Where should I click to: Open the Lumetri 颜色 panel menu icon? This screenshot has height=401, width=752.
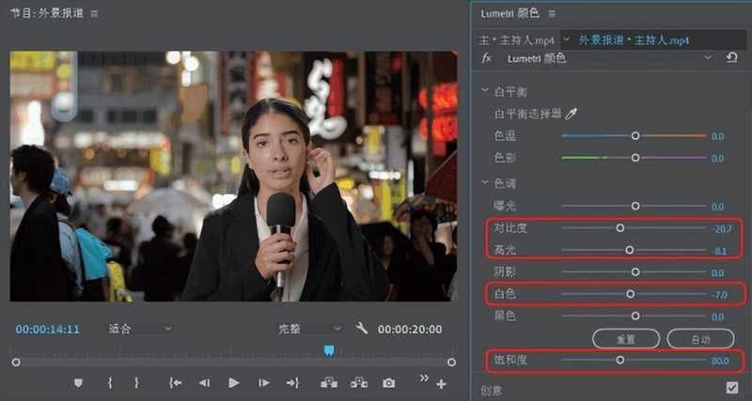pyautogui.click(x=553, y=14)
